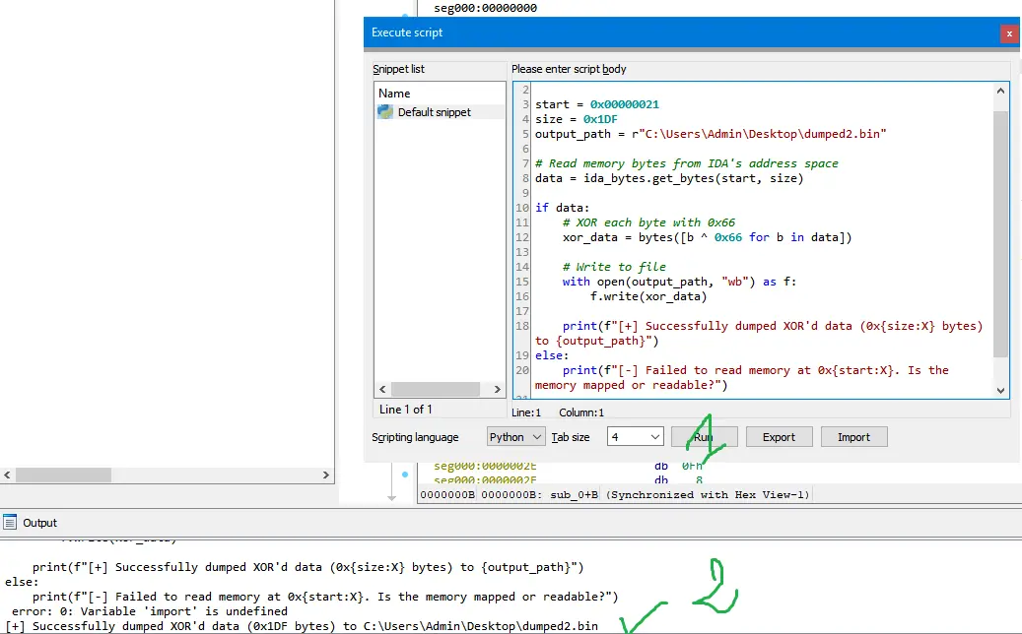The image size is (1022, 634).
Task: Click the Python icon beside Default snippet
Action: pos(385,112)
